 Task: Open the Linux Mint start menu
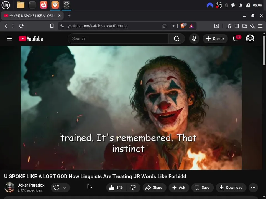click(6, 5)
